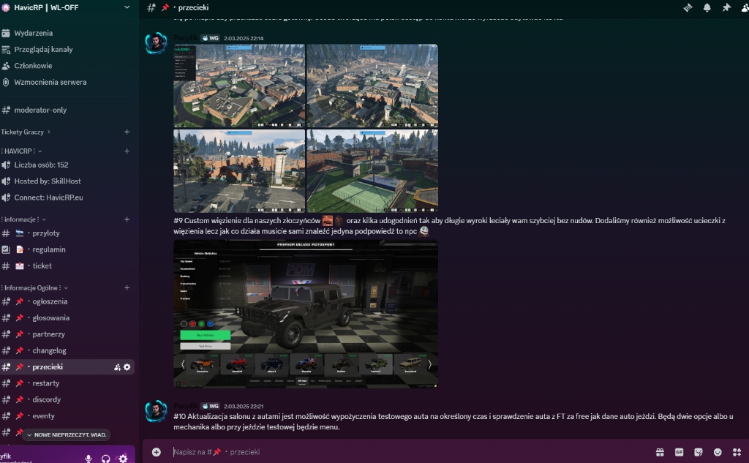Open Premium Deluxe Motorsport car image

click(x=306, y=314)
